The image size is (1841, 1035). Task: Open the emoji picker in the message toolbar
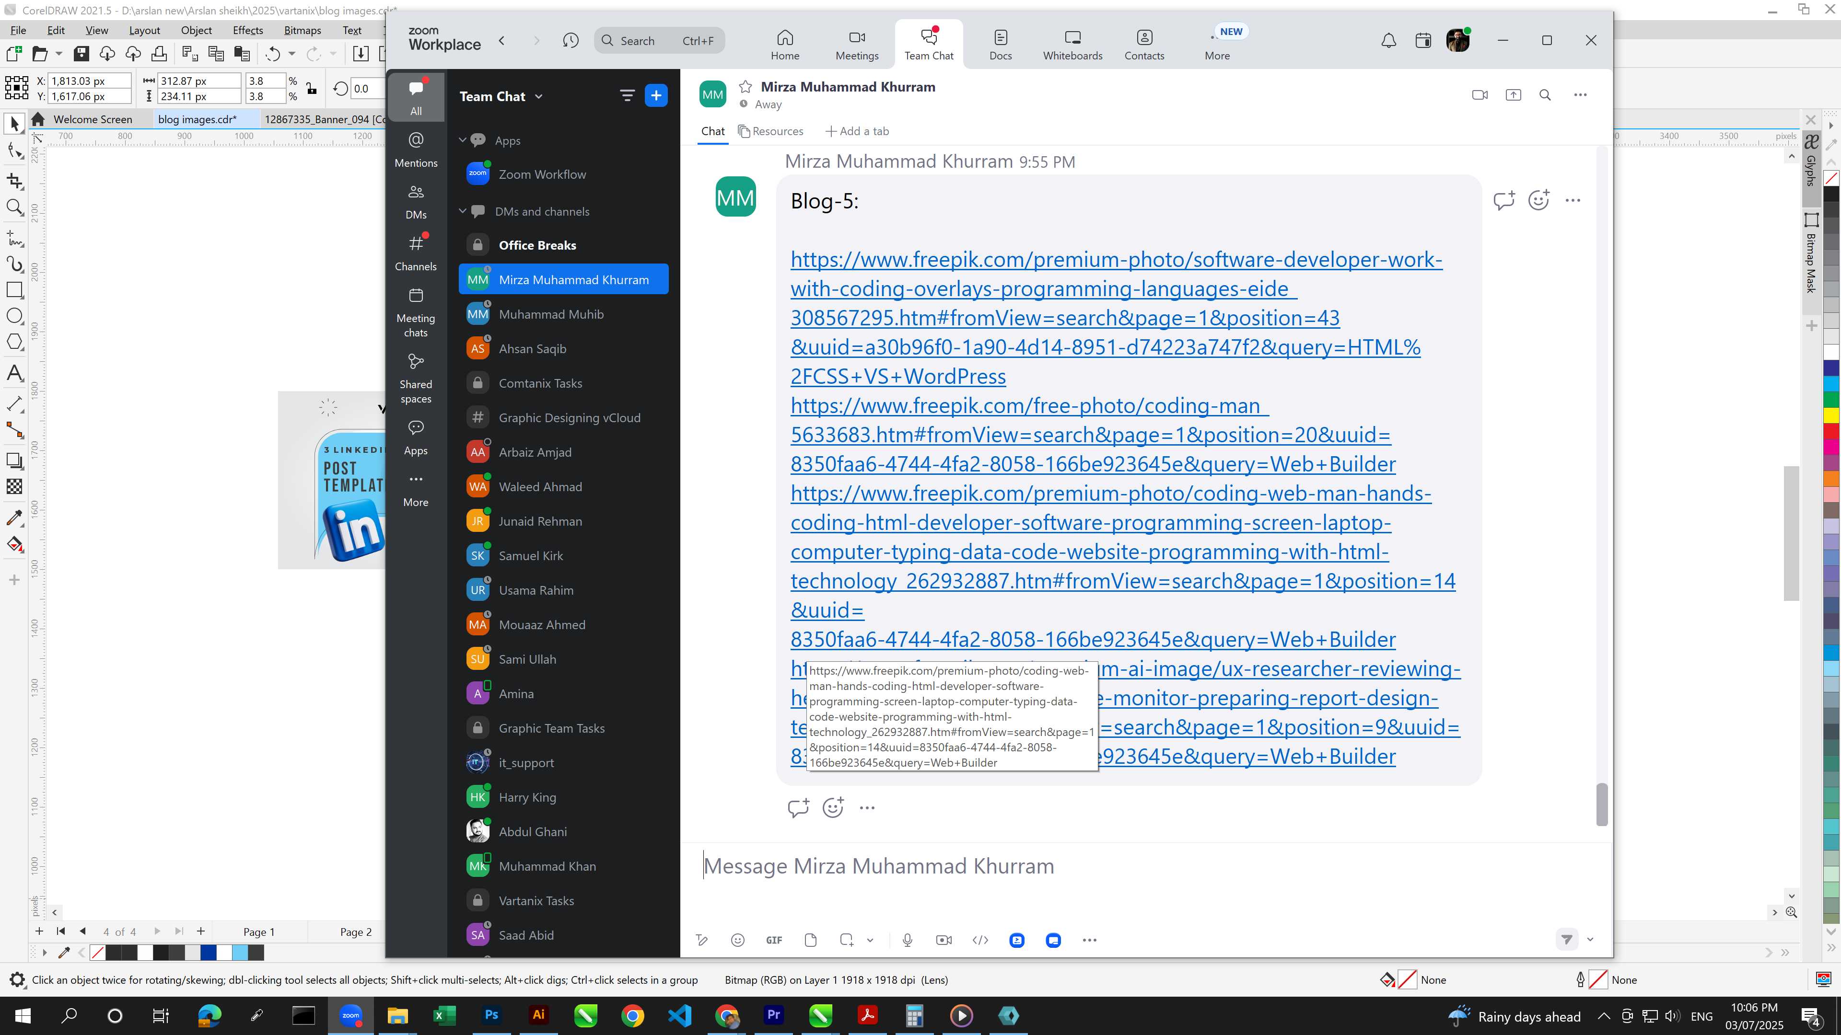[737, 940]
